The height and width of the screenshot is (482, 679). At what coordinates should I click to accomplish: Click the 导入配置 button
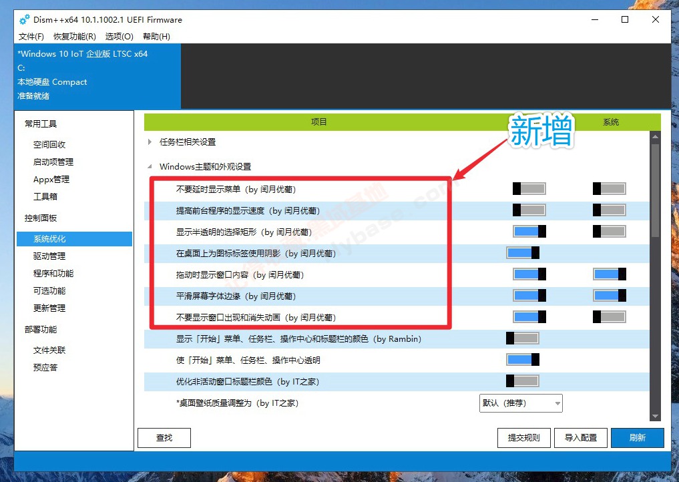581,438
